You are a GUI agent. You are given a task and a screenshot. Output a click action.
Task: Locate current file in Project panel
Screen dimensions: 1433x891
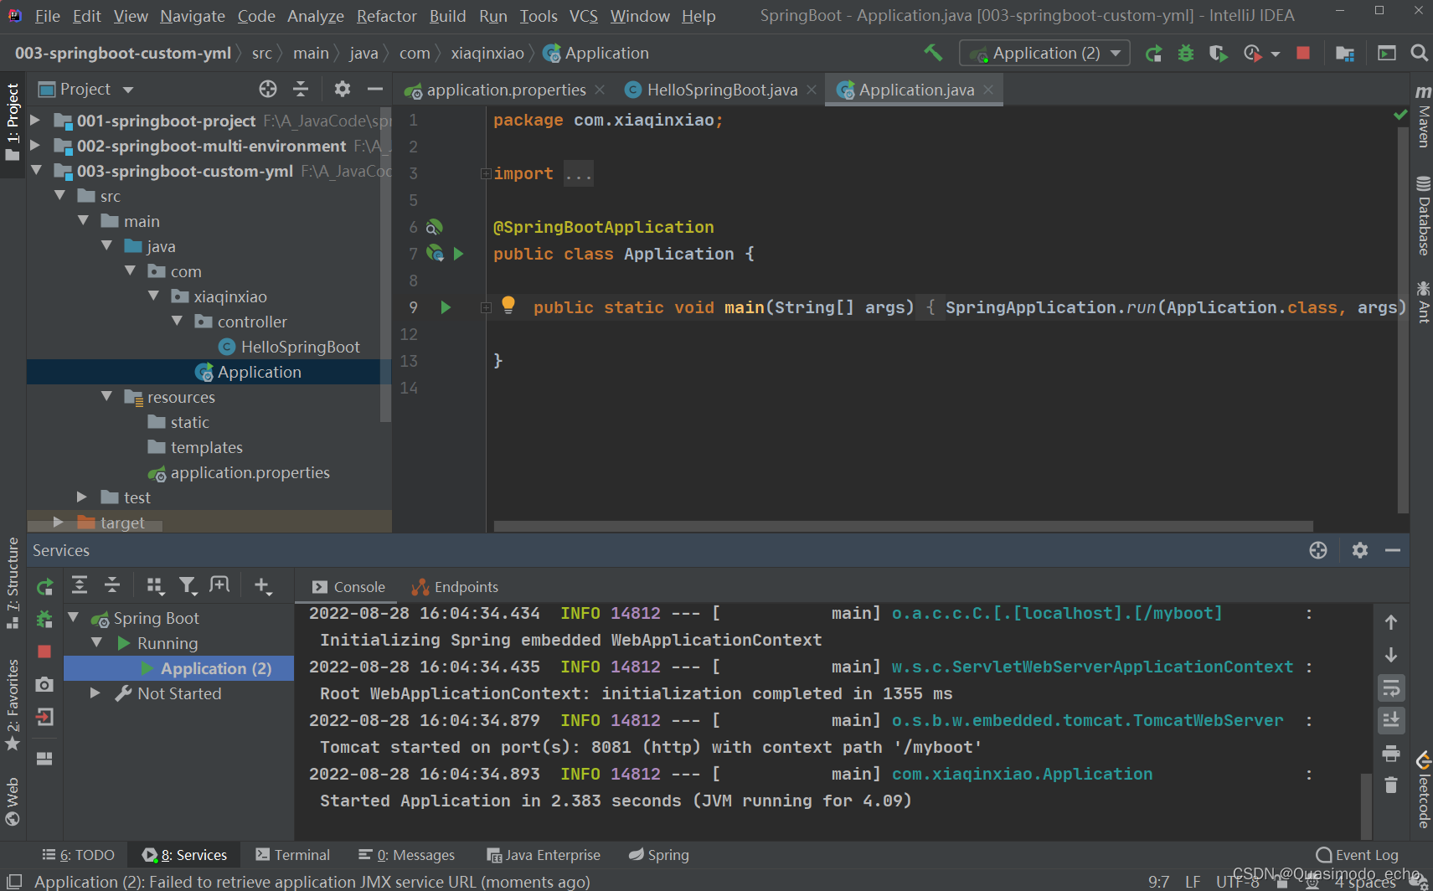pyautogui.click(x=268, y=89)
